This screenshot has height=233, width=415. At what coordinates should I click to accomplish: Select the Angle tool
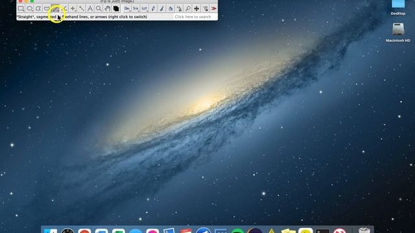click(64, 8)
